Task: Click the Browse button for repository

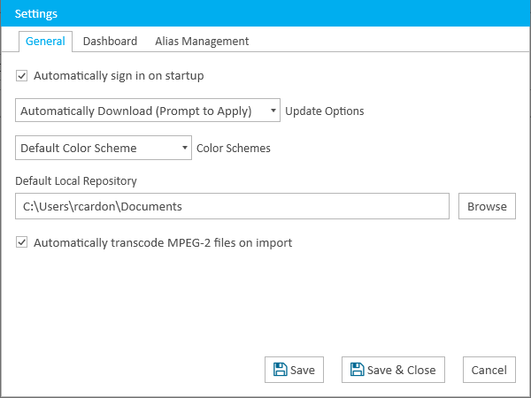Action: point(487,206)
